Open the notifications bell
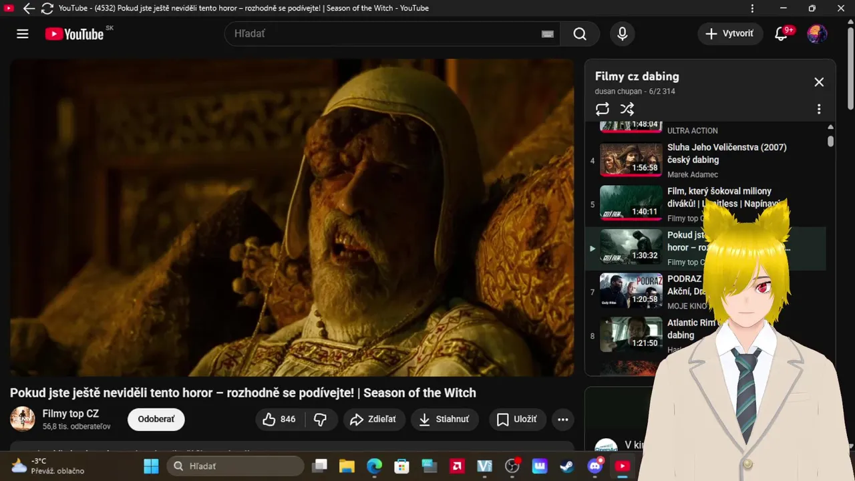This screenshot has height=481, width=855. click(781, 33)
